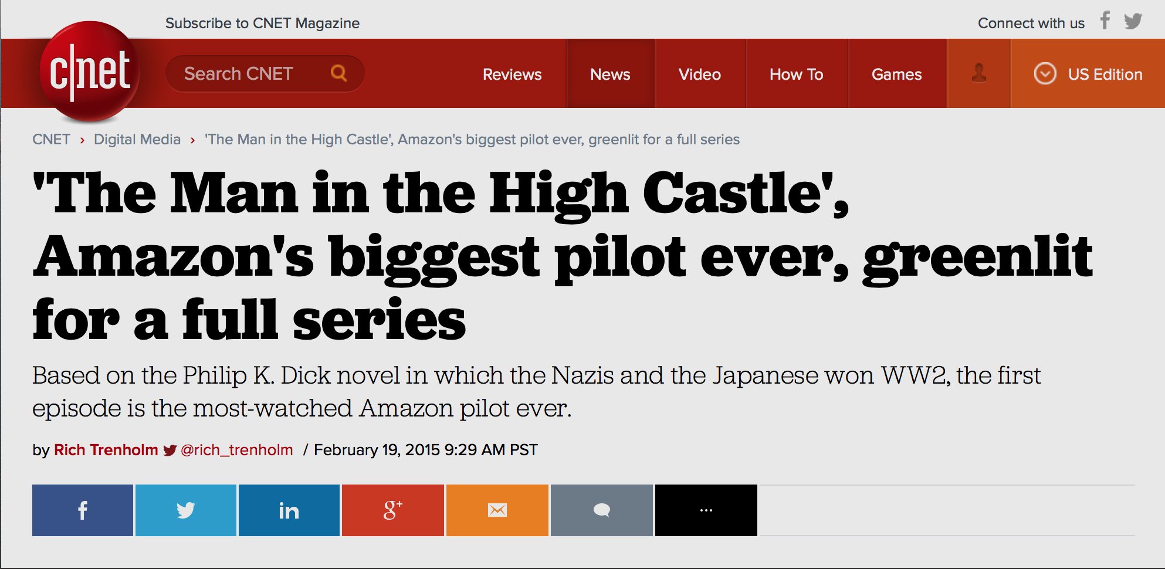The height and width of the screenshot is (569, 1165).
Task: Open the Video menu
Action: 700,74
